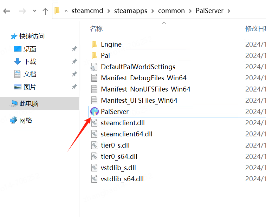Navigate to steamapps in breadcrumb
The width and height of the screenshot is (266, 217).
131,11
